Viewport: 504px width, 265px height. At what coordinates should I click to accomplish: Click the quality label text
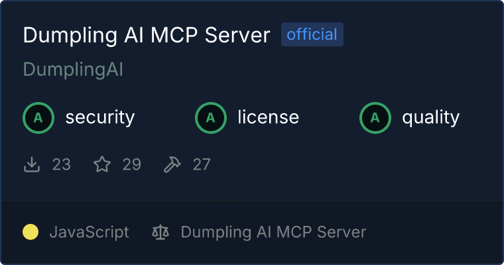click(x=430, y=117)
